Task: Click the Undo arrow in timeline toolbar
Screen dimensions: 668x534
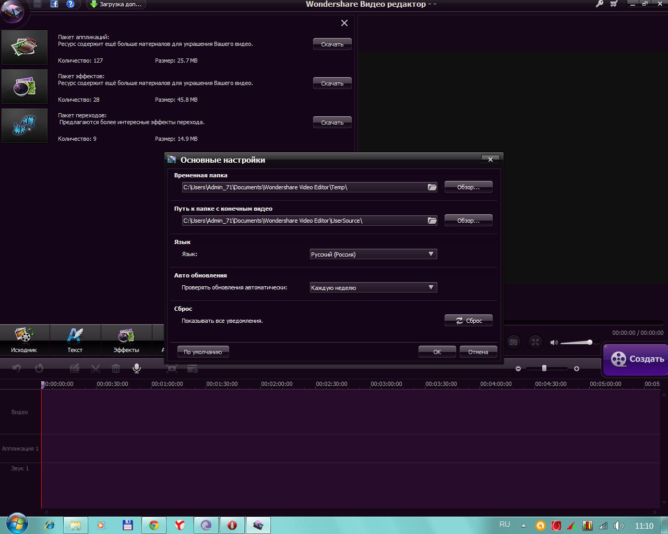Action: point(17,369)
